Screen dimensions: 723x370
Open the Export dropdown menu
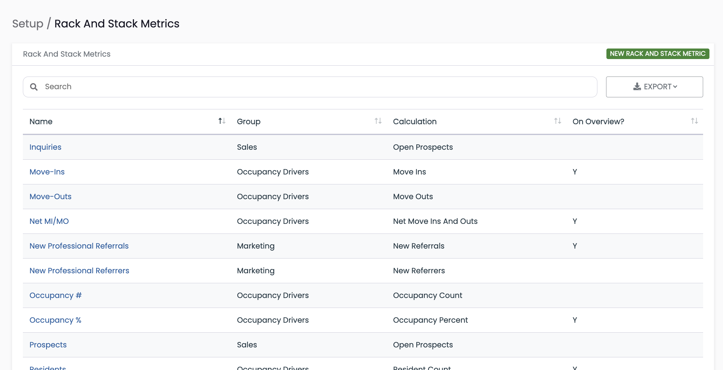[654, 87]
